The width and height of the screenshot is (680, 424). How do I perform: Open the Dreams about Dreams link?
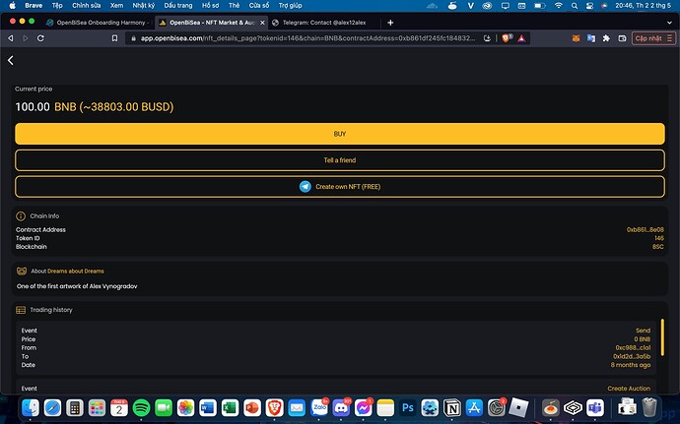[76, 272]
